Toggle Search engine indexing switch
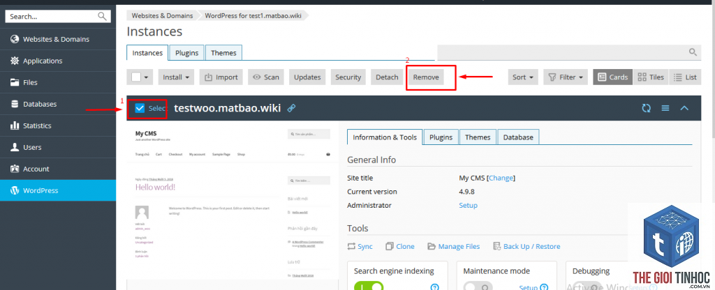The height and width of the screenshot is (290, 715). [369, 287]
